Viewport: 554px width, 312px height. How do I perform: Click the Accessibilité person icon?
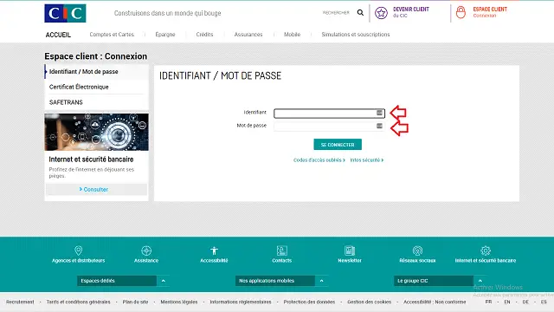[x=214, y=250]
